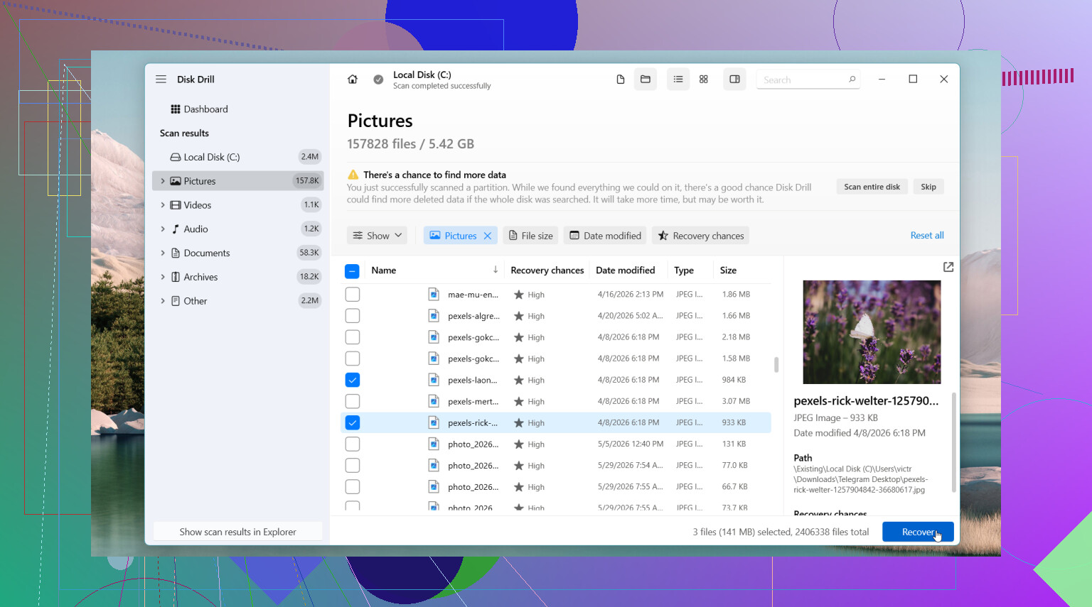Click the Date modified column header

(626, 270)
